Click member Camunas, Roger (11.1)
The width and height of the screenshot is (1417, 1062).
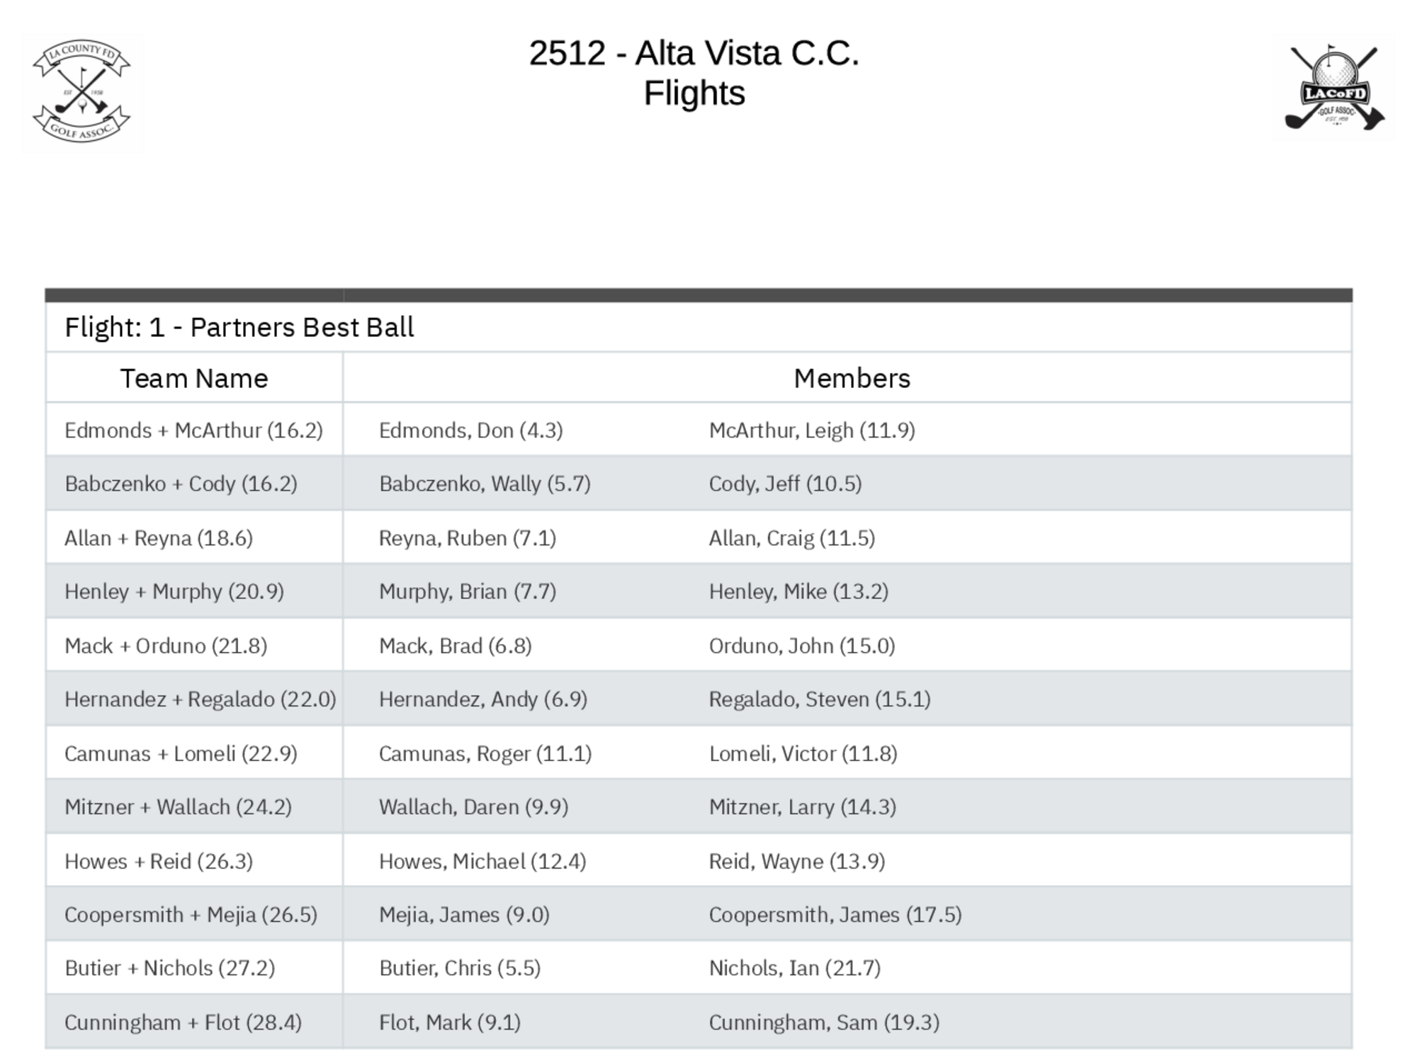[x=485, y=753]
